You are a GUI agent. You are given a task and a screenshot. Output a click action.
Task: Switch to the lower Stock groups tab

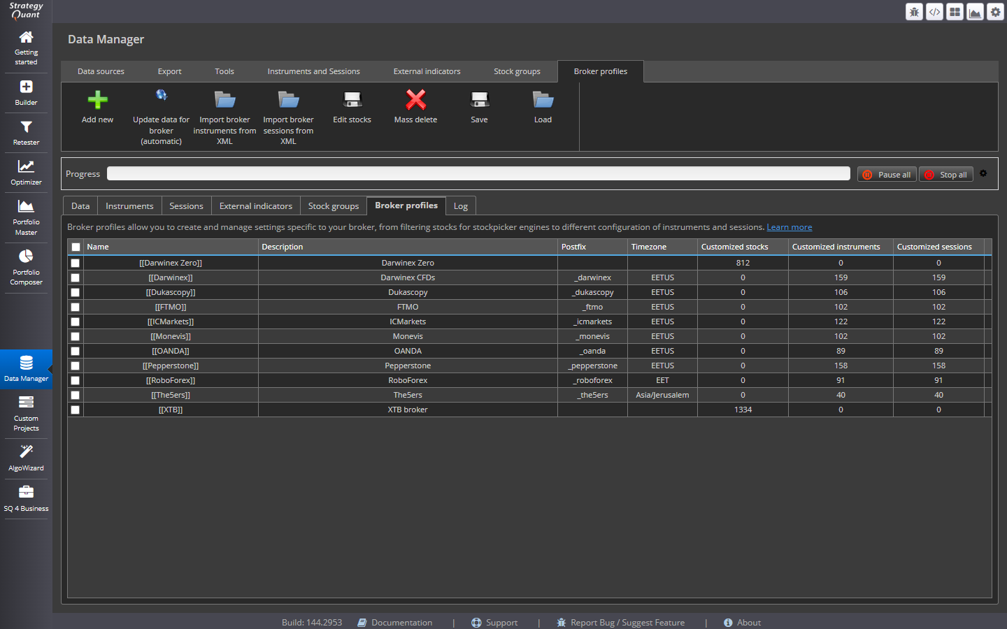pos(334,205)
